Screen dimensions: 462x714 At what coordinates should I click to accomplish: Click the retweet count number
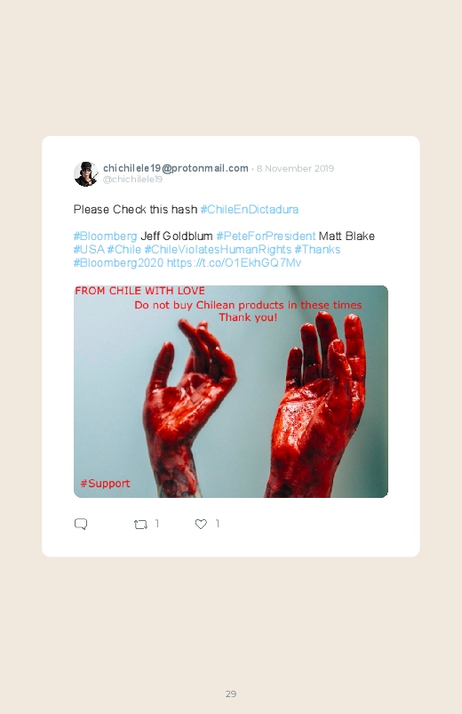coord(157,524)
